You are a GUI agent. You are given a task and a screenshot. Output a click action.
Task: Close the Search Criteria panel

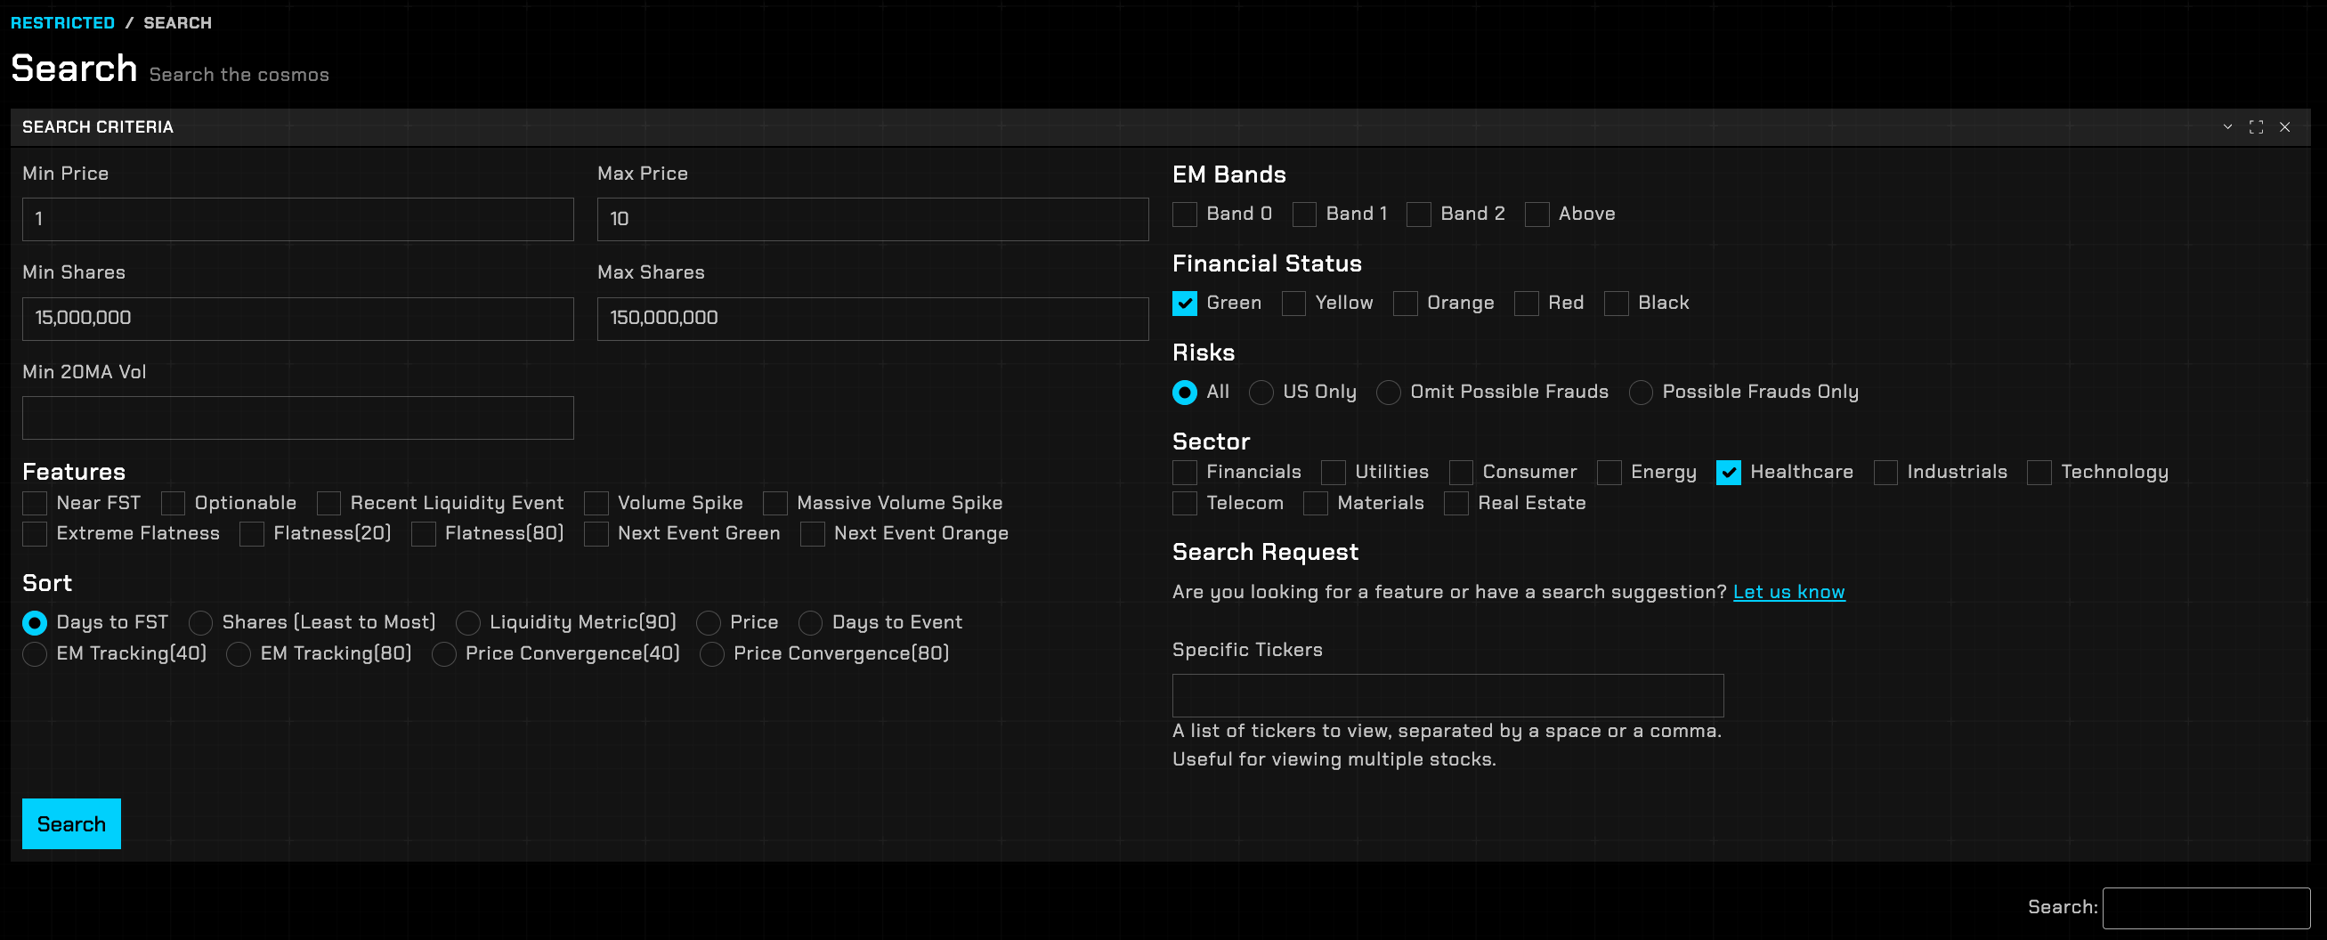coord(2283,127)
